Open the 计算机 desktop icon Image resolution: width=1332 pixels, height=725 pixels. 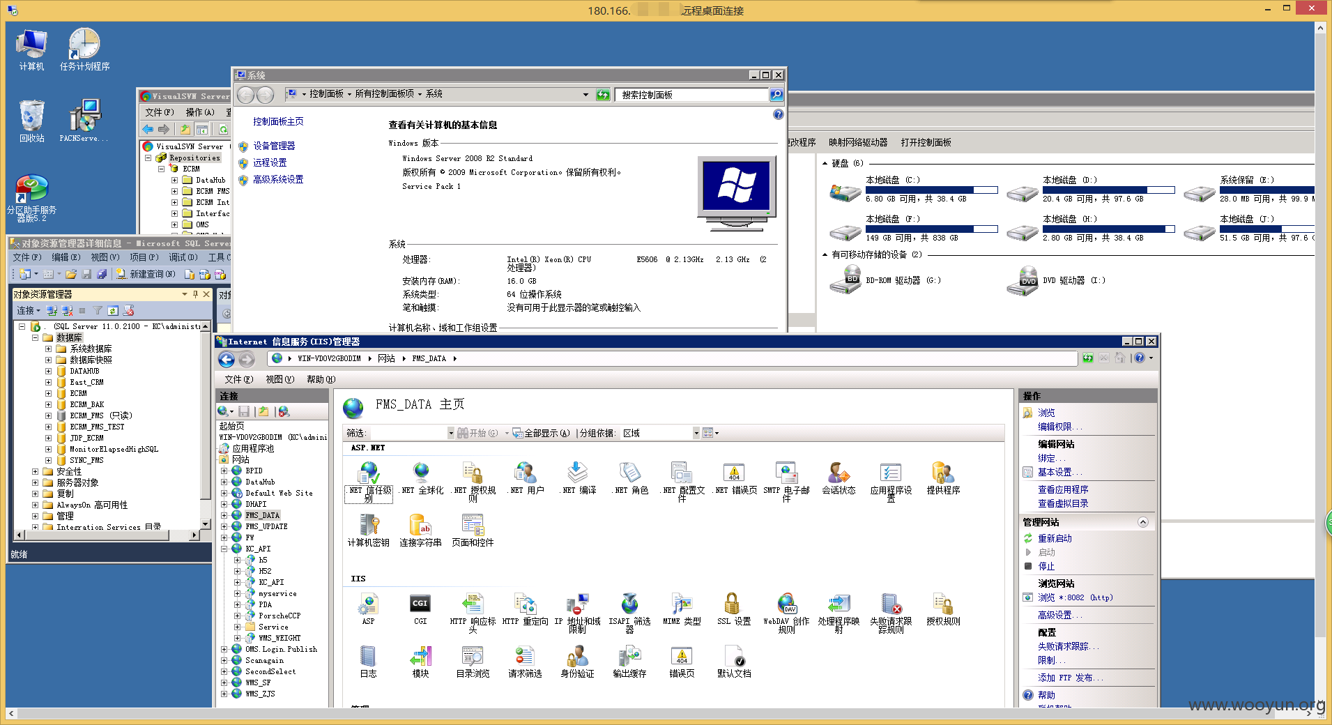(x=31, y=50)
